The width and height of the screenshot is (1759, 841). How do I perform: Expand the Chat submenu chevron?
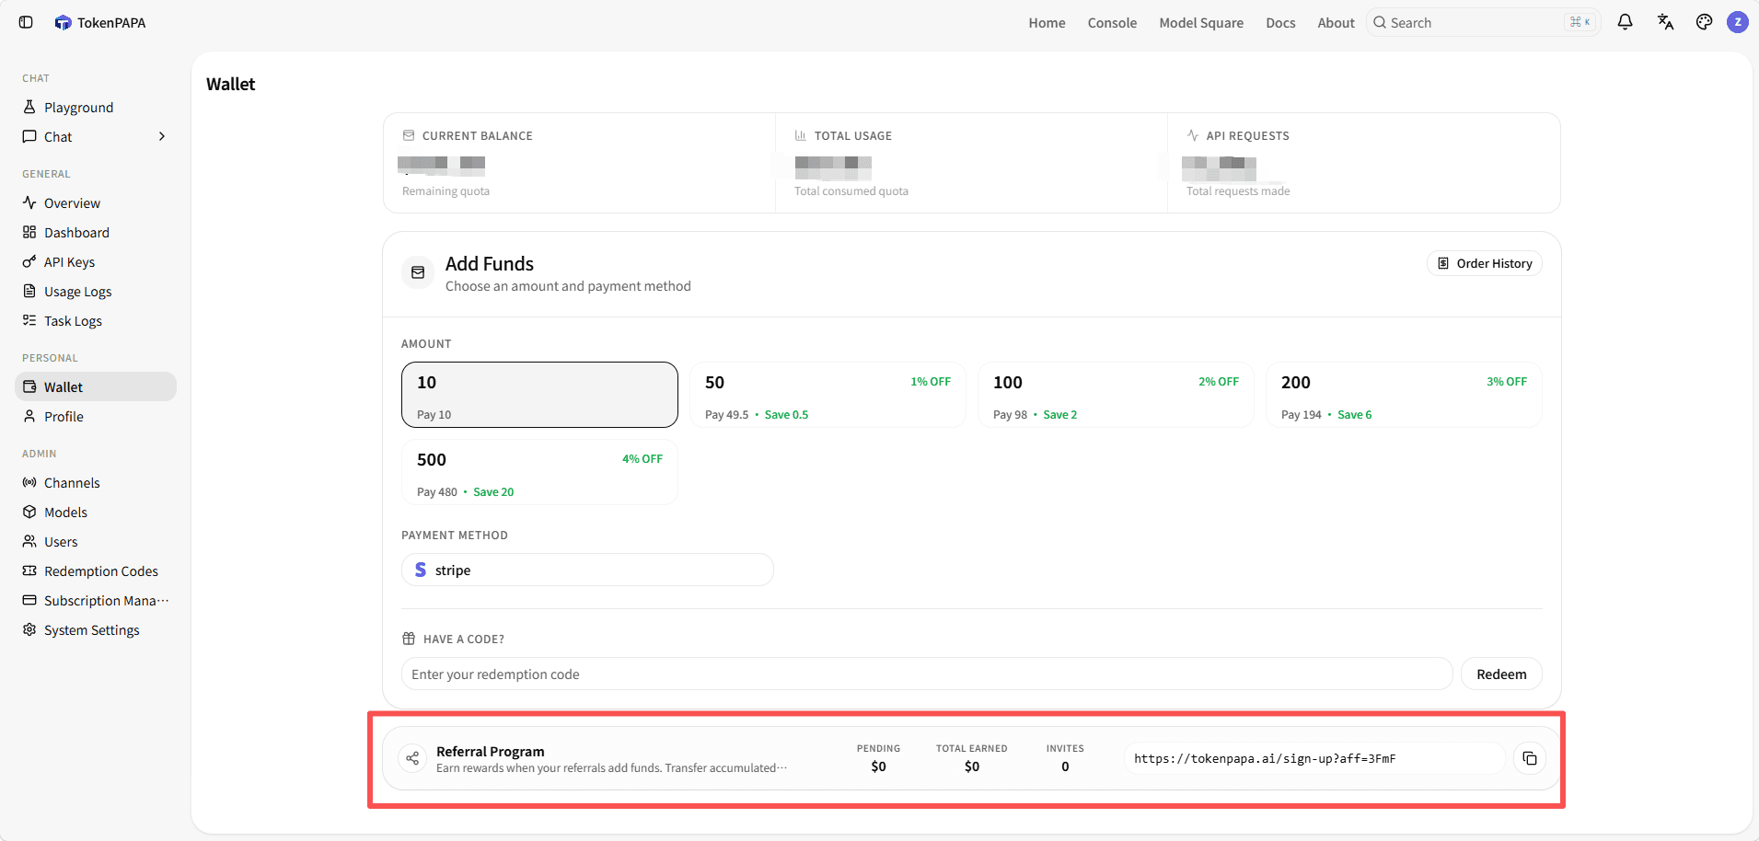162,136
